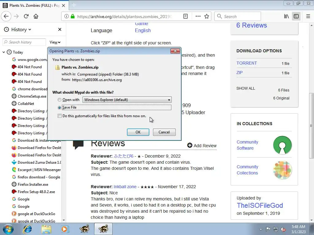Open the View dropdown in history sidebar
The height and width of the screenshot is (235, 314).
coord(55,42)
